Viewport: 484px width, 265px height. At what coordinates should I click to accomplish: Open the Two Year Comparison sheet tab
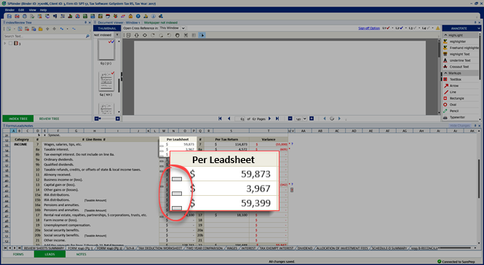205,248
